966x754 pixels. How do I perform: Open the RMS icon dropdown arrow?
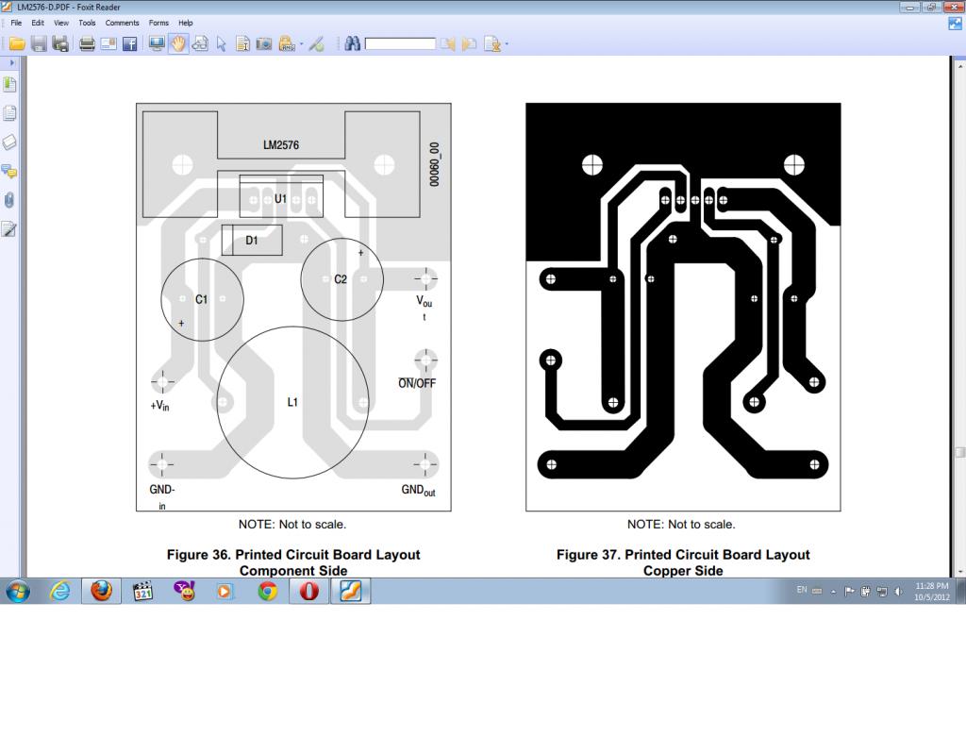pos(301,44)
